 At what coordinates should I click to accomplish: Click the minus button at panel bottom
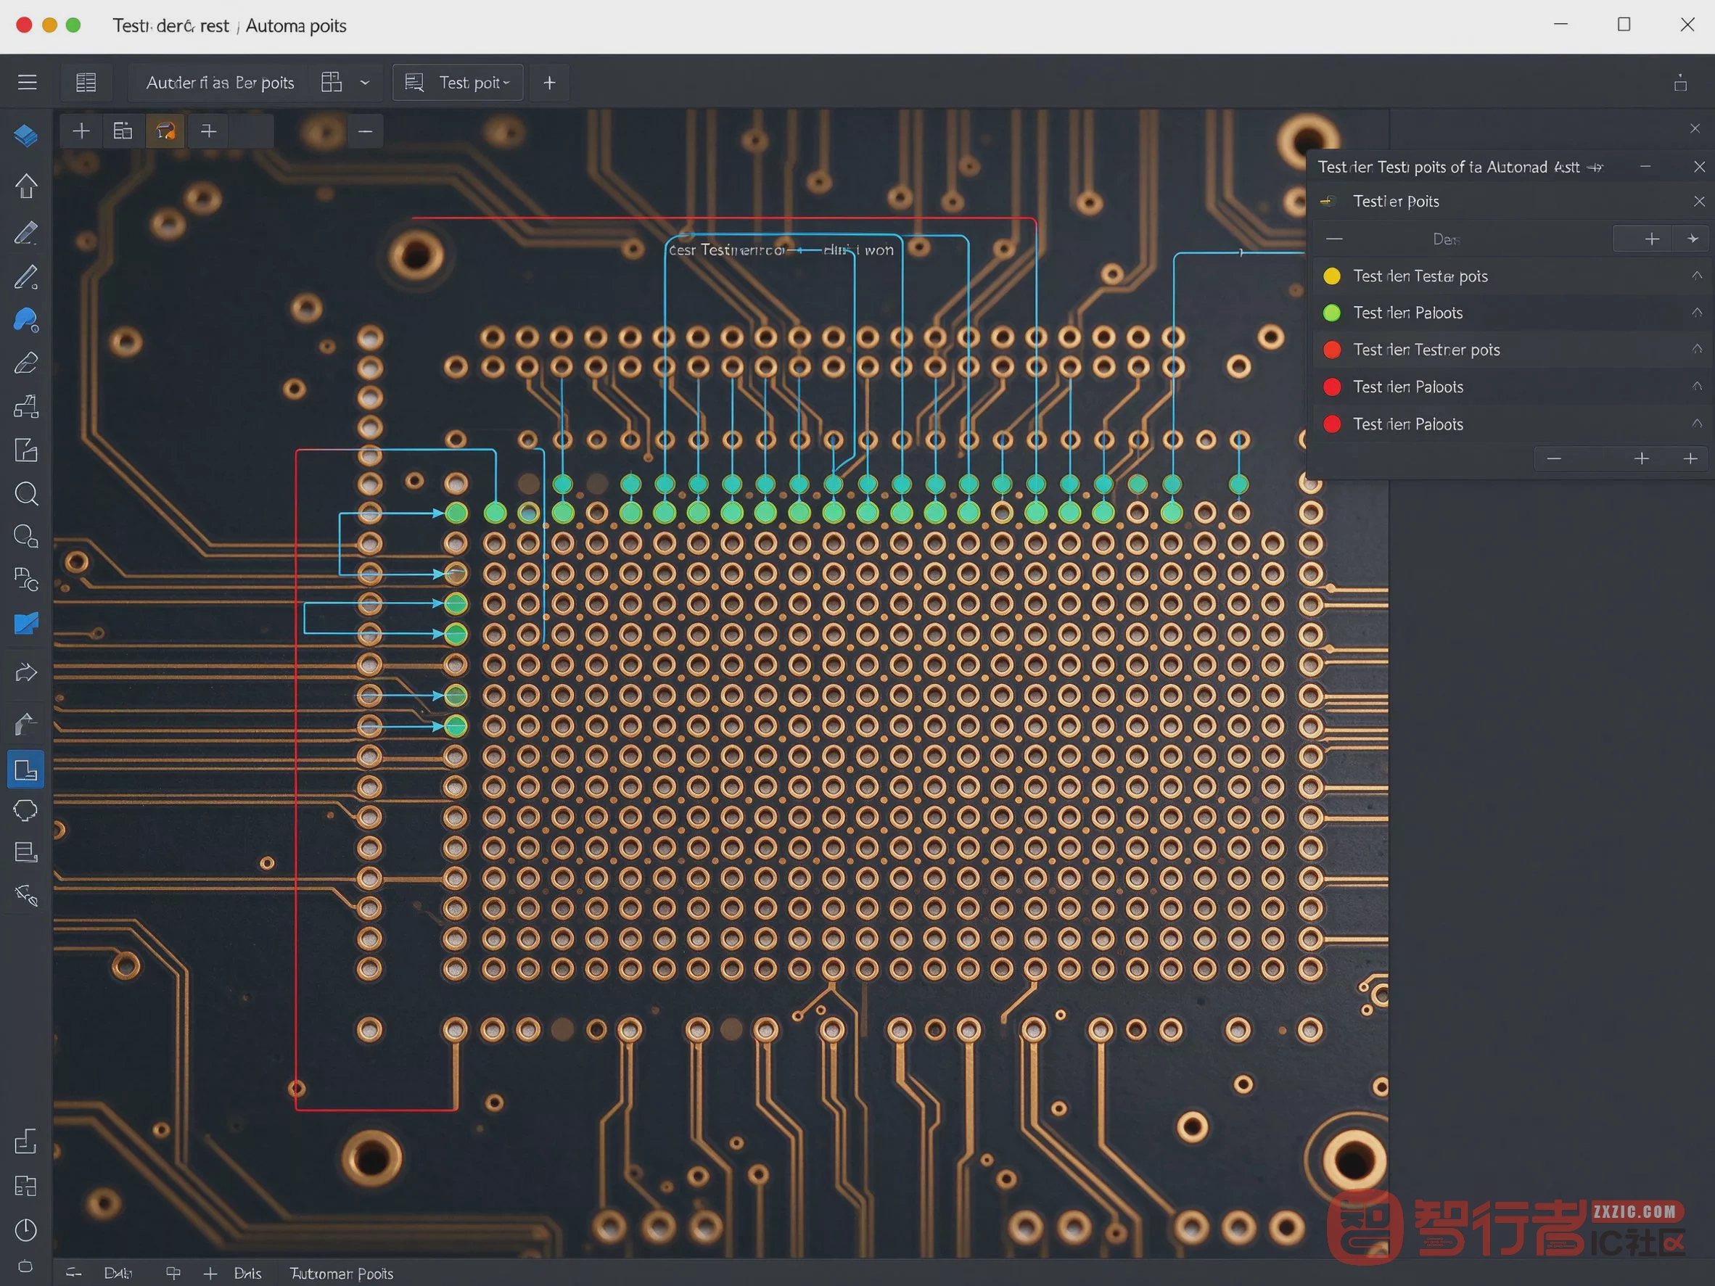[1554, 459]
